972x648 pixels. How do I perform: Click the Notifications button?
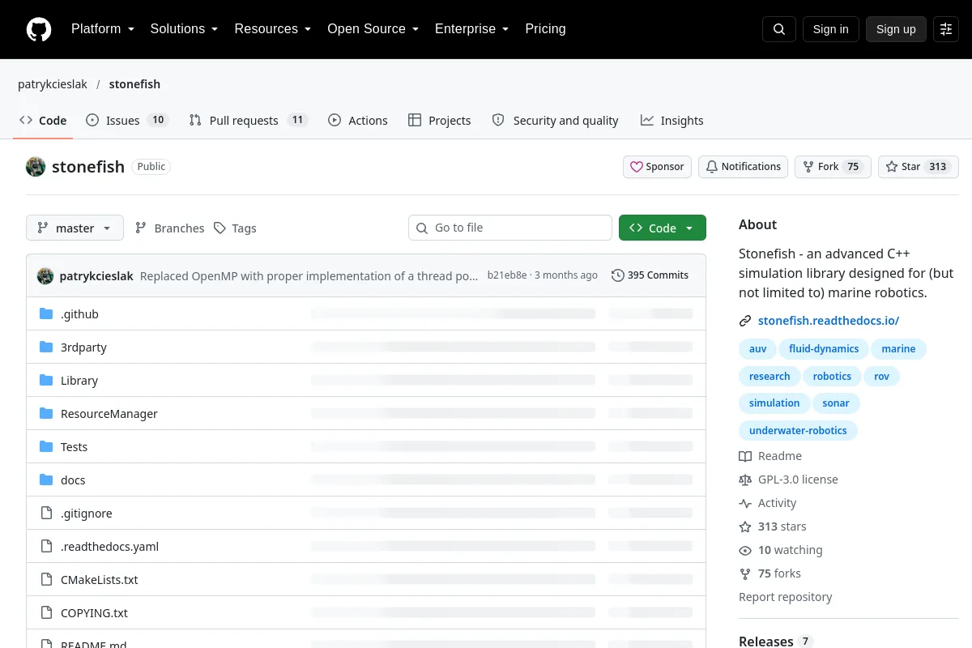(743, 167)
